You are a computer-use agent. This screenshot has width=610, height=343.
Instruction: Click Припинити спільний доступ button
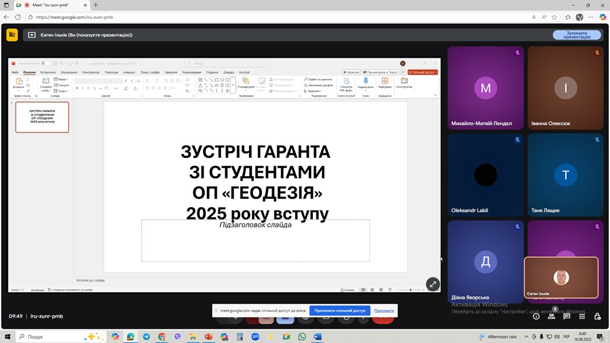(340, 310)
